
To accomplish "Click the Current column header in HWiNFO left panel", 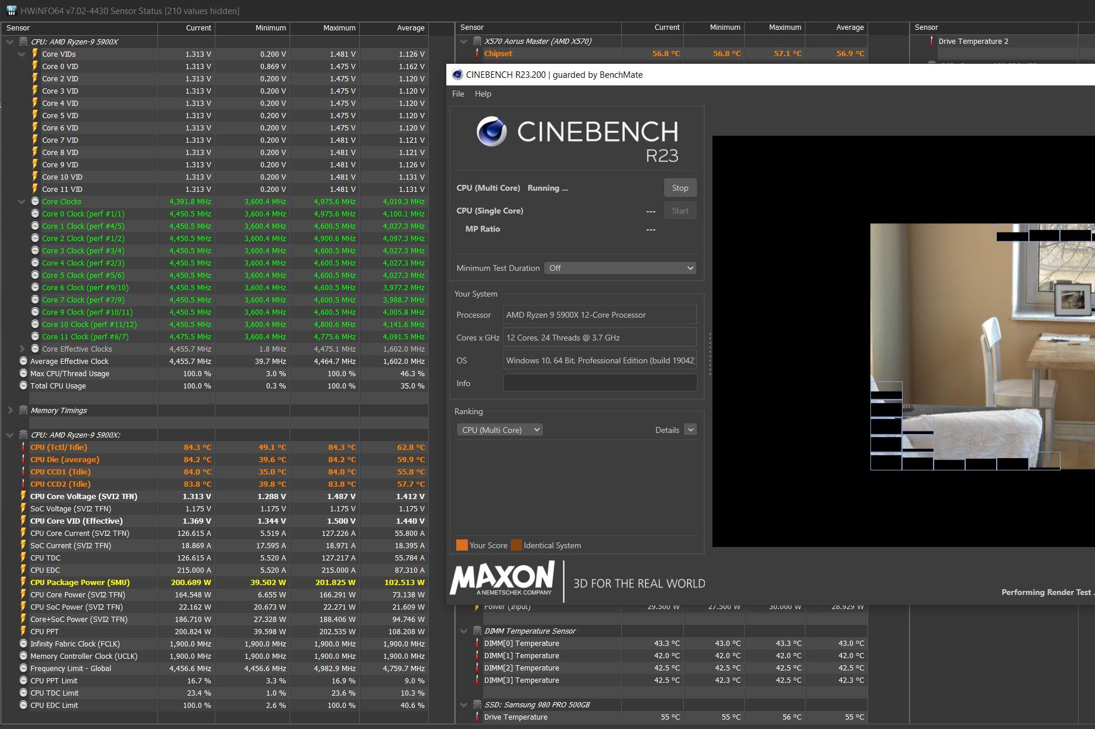I will (186, 27).
